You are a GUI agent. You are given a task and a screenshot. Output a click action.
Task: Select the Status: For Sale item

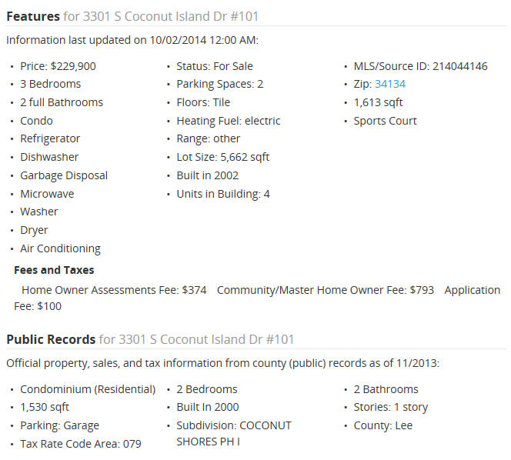215,66
